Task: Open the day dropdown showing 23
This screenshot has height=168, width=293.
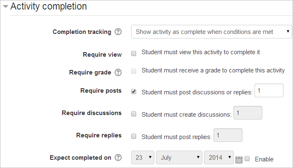Action: (143, 158)
